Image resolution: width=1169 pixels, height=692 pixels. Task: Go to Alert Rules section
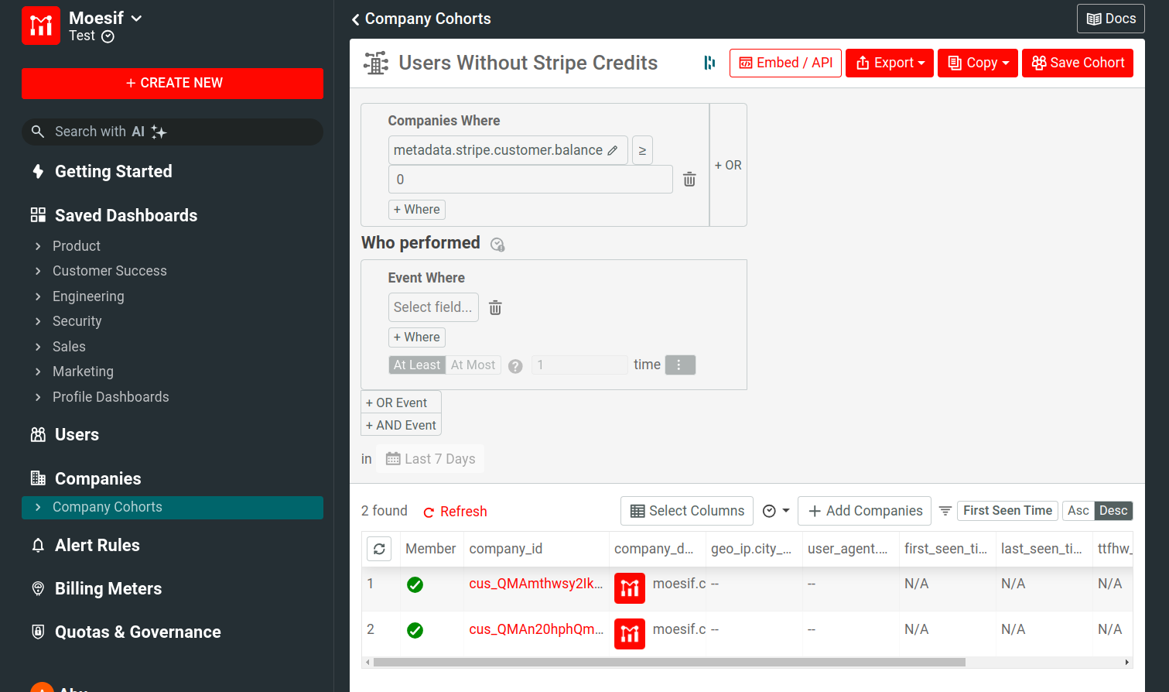(97, 546)
